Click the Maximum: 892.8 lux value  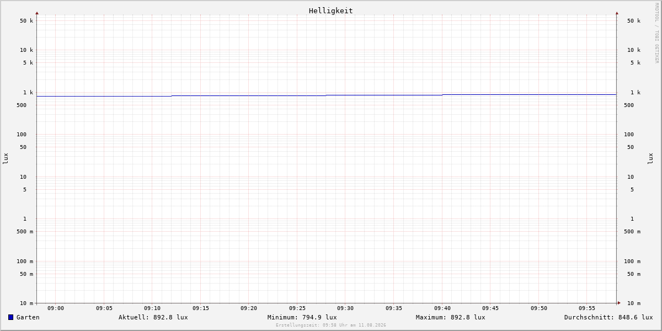click(451, 317)
